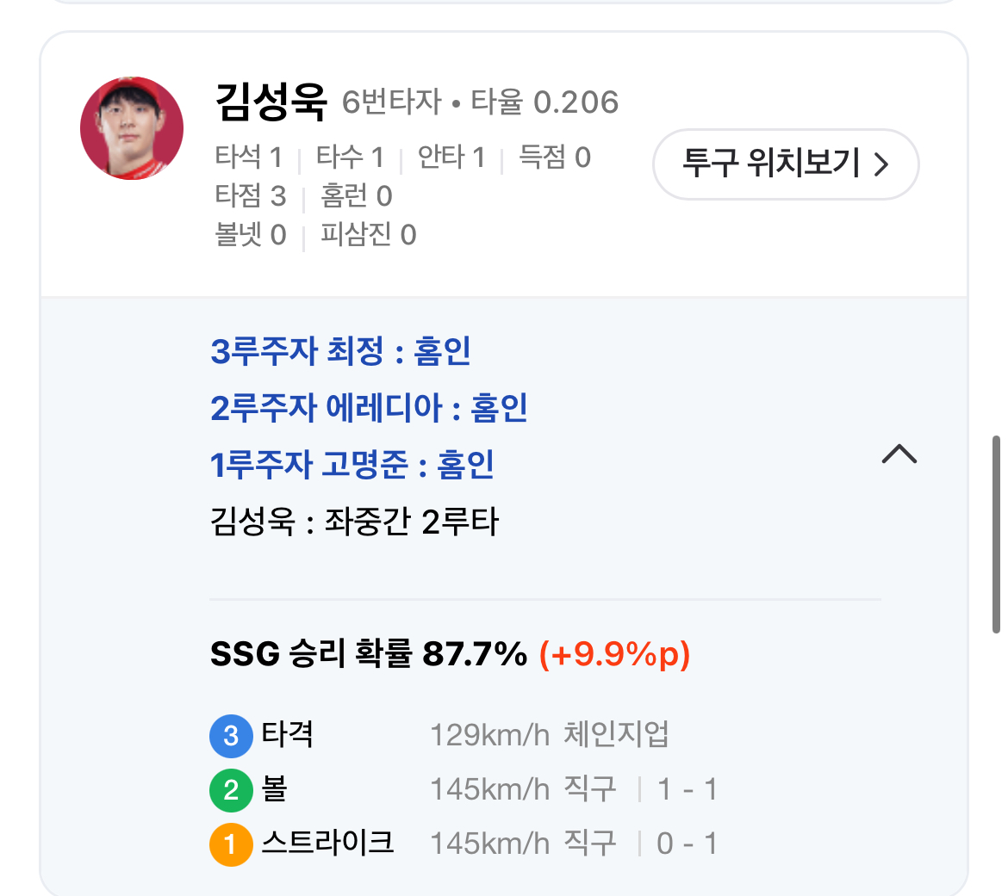Click the page vertical scrollbar handle
The height and width of the screenshot is (896, 1008).
pyautogui.click(x=996, y=535)
